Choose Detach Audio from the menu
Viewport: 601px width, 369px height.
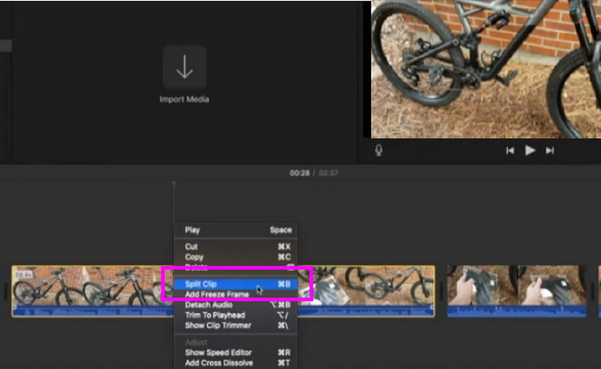[235, 304]
